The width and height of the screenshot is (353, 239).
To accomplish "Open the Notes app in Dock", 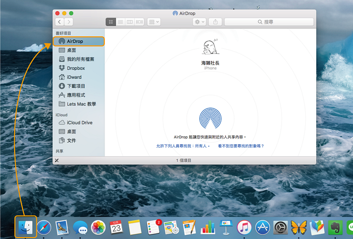I will [135, 227].
